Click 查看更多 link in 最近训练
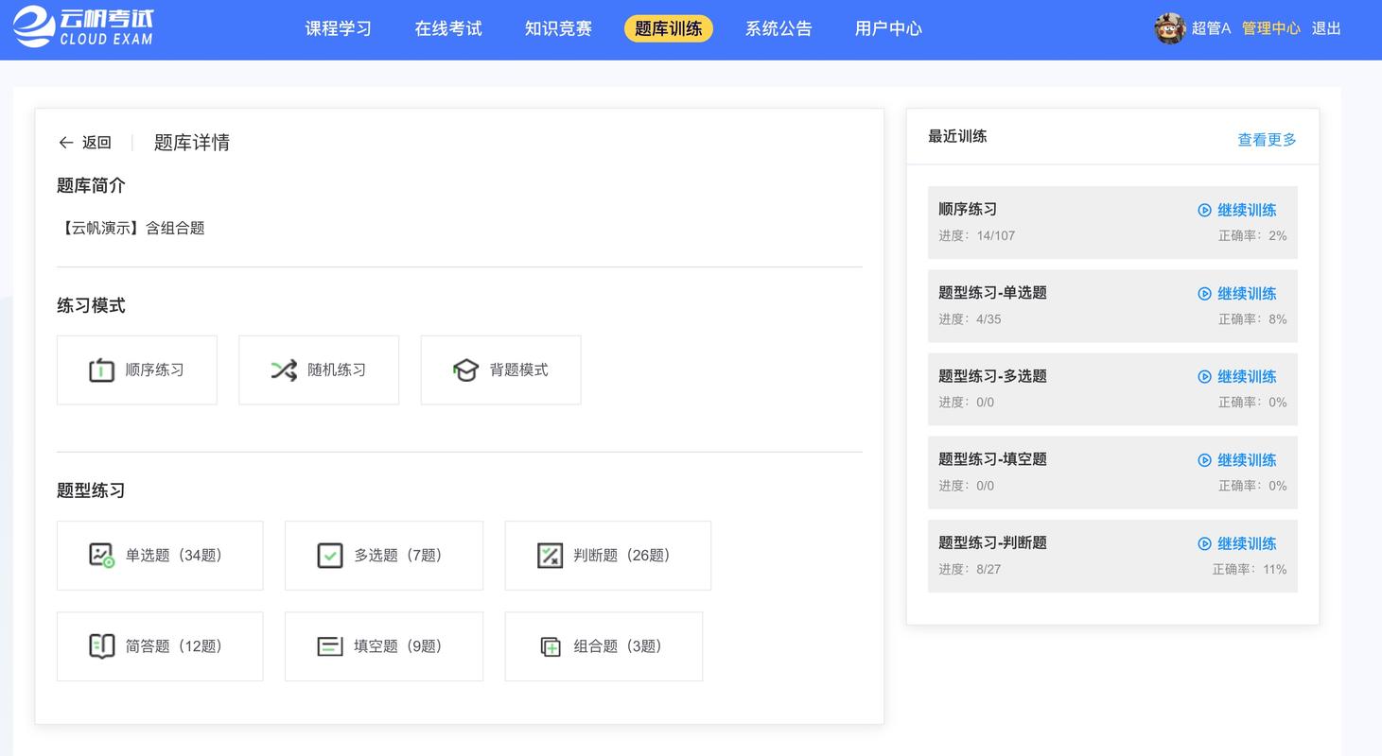Screen dimensions: 1382x756 (1267, 140)
